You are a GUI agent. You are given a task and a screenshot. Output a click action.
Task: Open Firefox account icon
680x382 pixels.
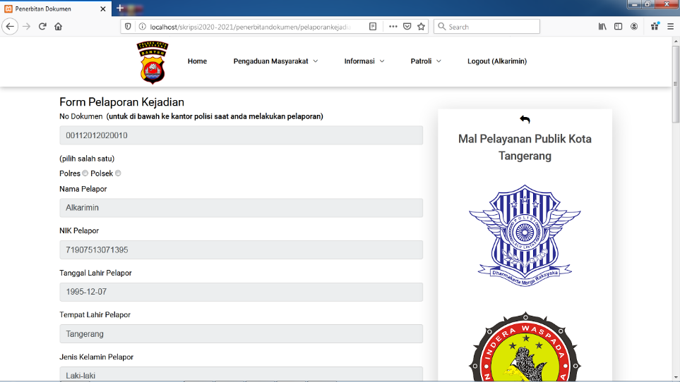click(x=634, y=26)
